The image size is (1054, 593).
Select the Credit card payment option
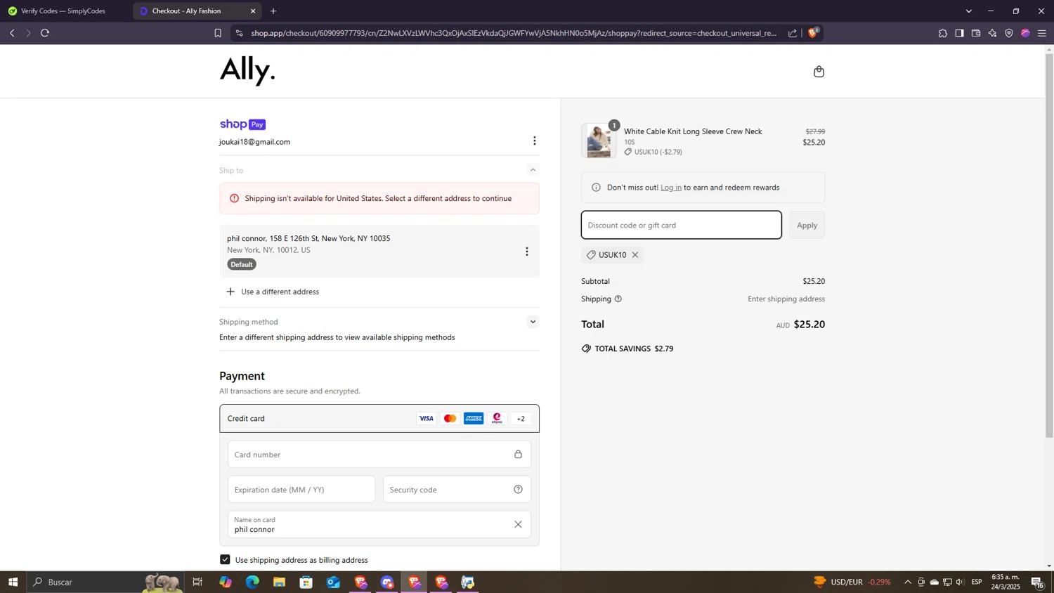pos(379,419)
